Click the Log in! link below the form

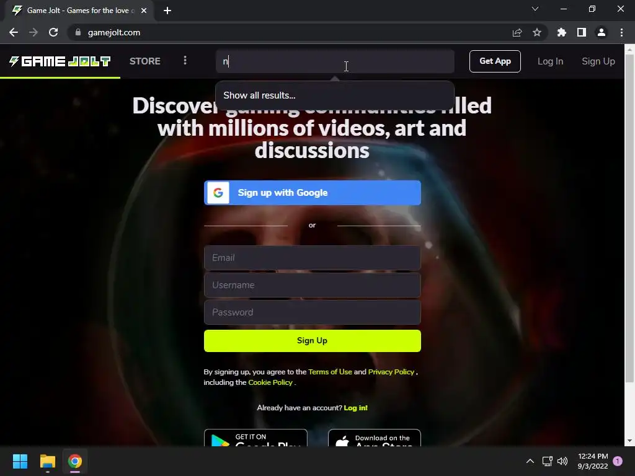tap(355, 408)
